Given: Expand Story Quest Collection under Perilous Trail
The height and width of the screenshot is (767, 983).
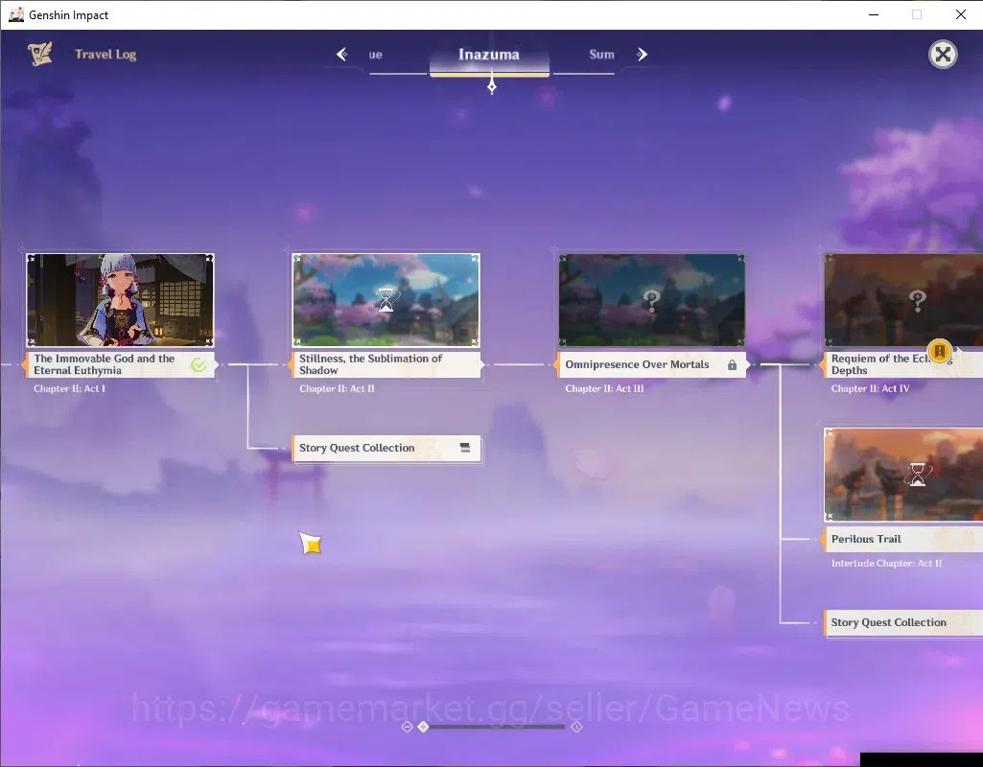Looking at the screenshot, I should [x=902, y=623].
